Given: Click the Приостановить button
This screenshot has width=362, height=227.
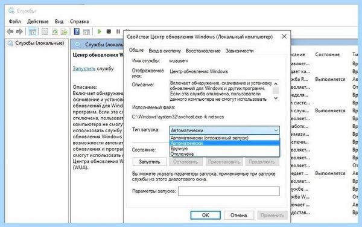Looking at the screenshot, I should tap(224, 162).
